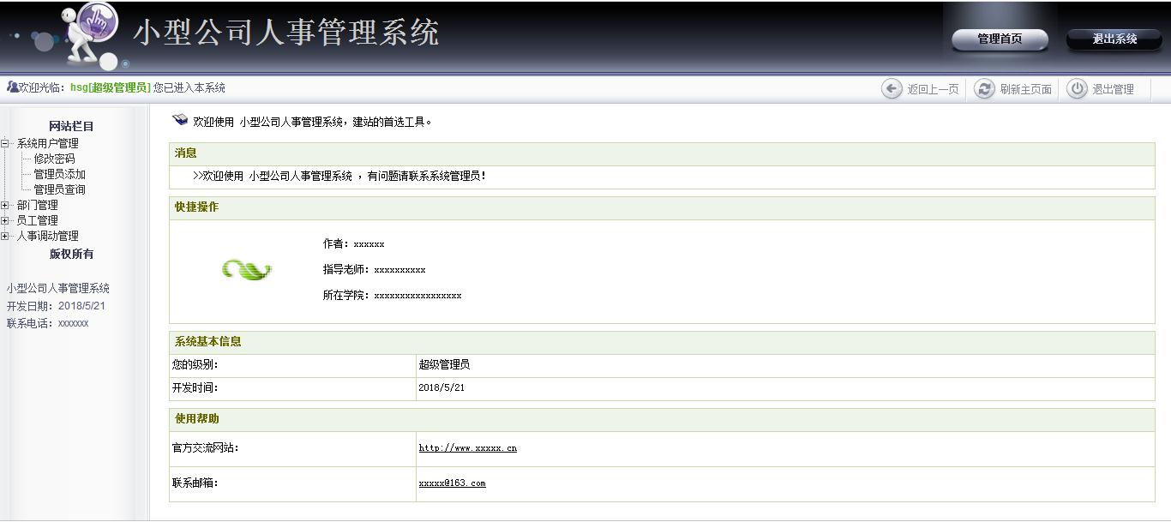Click the mascot logo in the header
1171x522 pixels.
(x=90, y=36)
